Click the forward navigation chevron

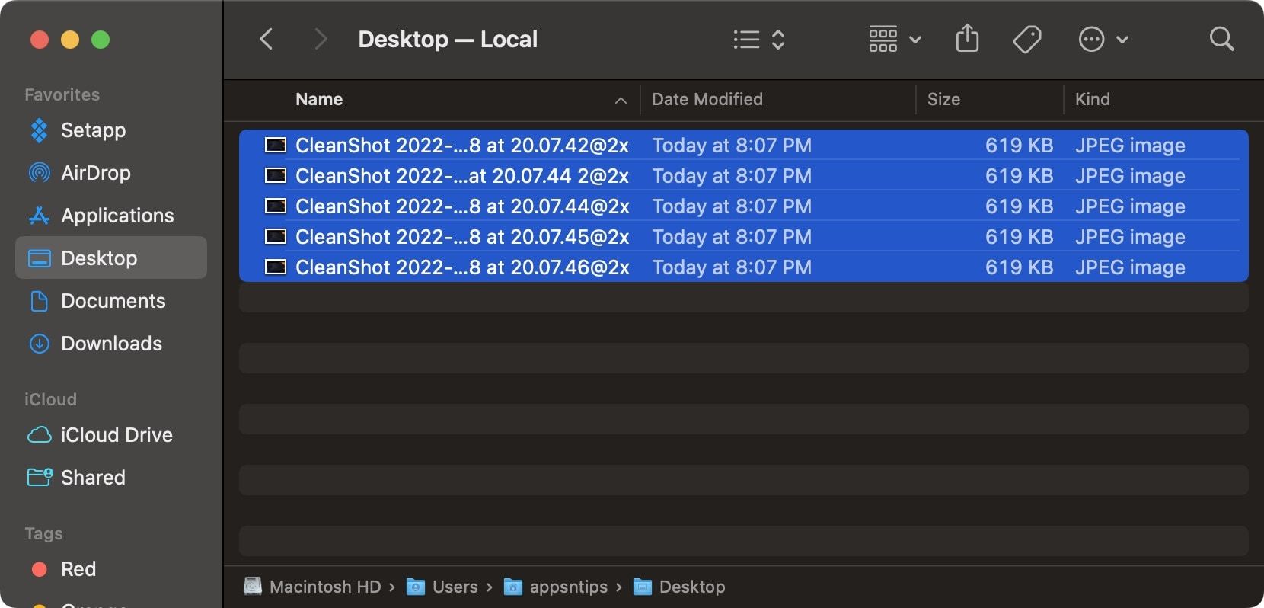[321, 39]
